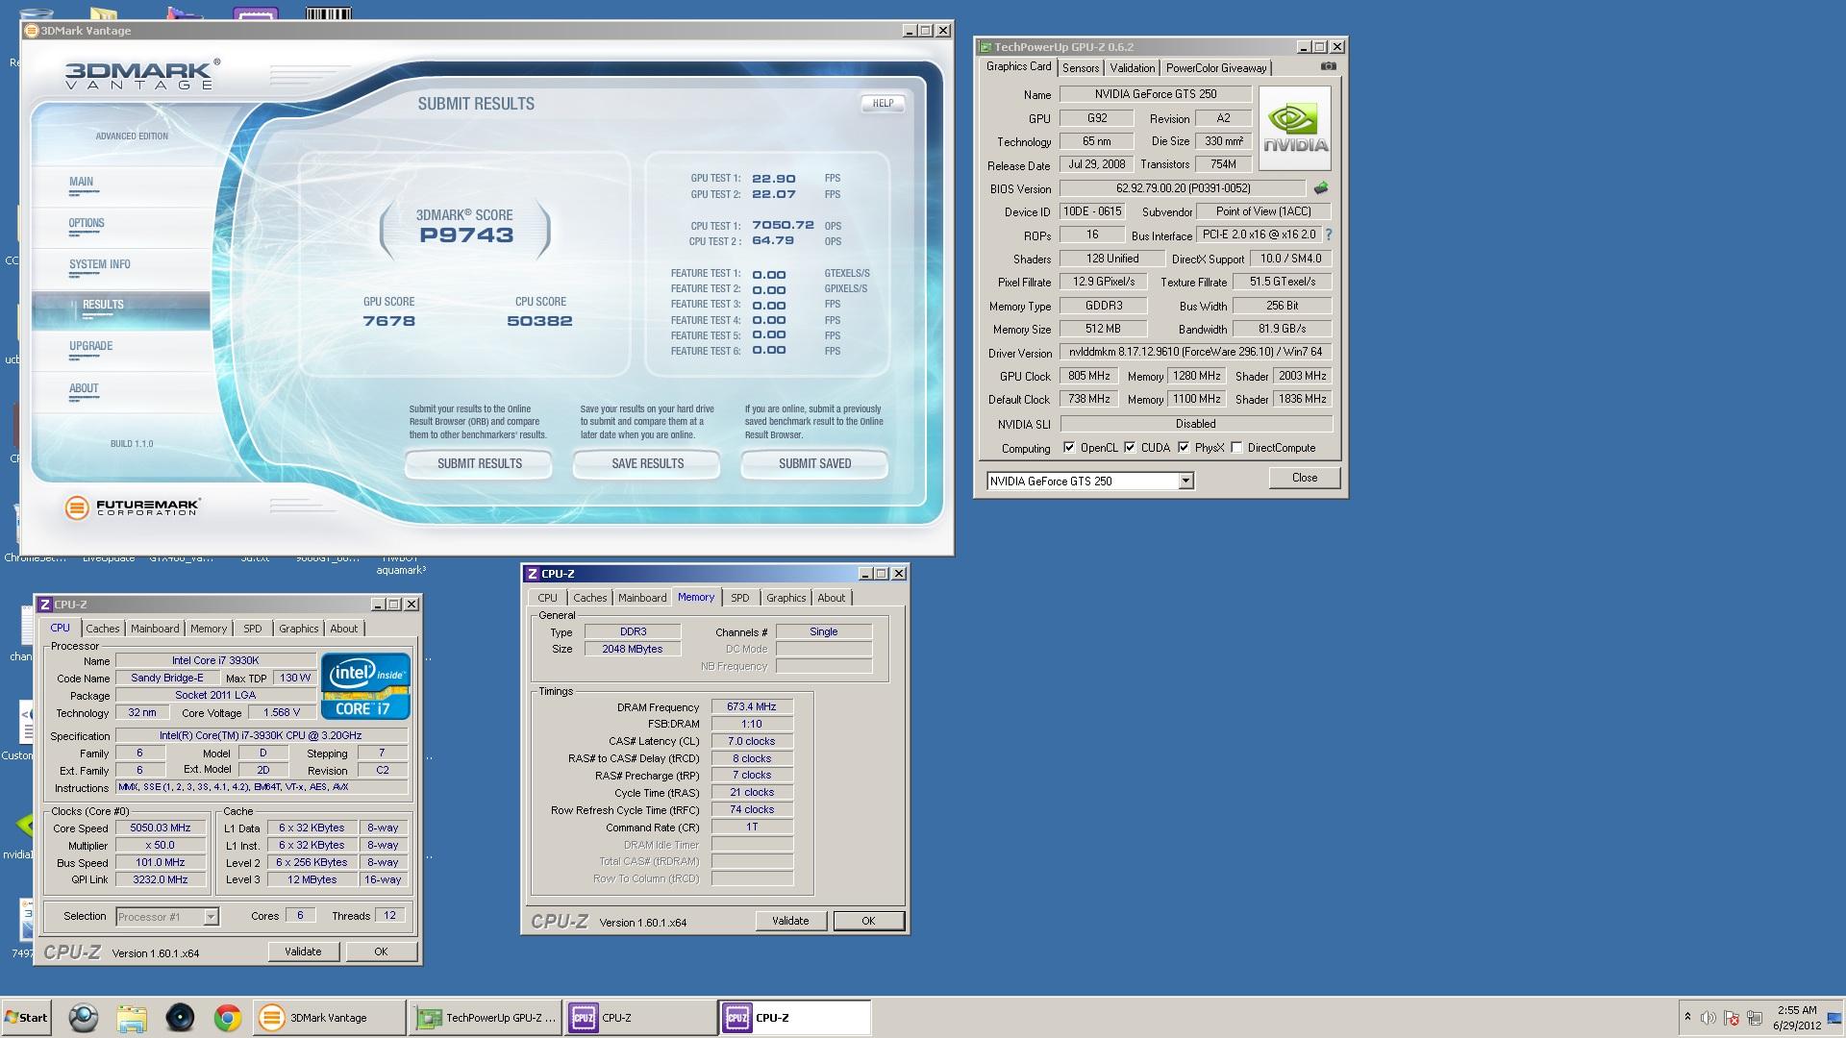1846x1038 pixels.
Task: Open the ABOUT section in 3DMark
Action: pyautogui.click(x=84, y=388)
